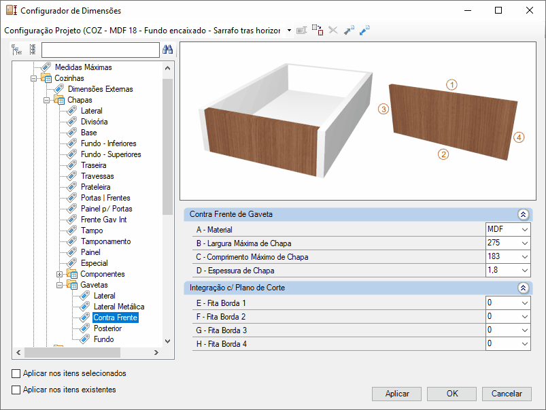This screenshot has width=546, height=410.
Task: Click edge marker 3 on the panel preview
Action: 383,109
